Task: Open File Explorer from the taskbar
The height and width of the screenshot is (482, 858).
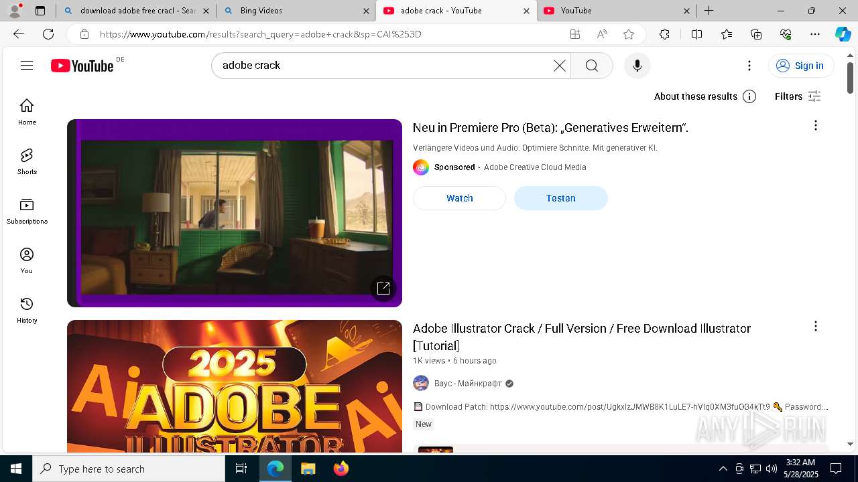Action: point(308,469)
